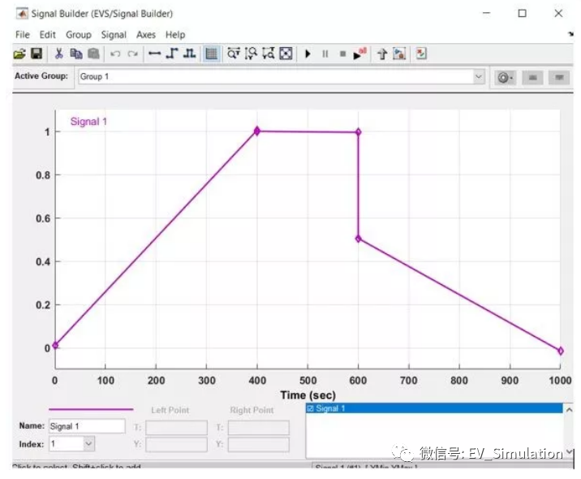Open the Axes menu
This screenshot has width=581, height=479.
coord(146,35)
